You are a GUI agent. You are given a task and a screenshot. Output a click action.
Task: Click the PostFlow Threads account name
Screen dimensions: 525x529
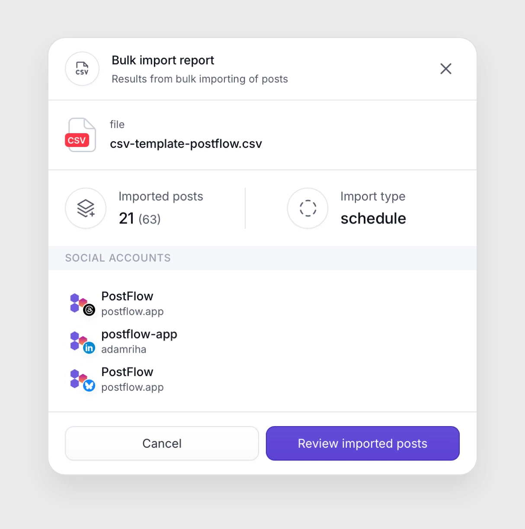point(127,296)
